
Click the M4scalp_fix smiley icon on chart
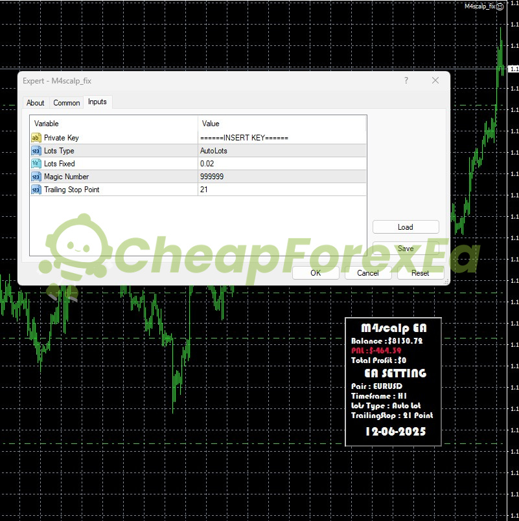point(500,6)
